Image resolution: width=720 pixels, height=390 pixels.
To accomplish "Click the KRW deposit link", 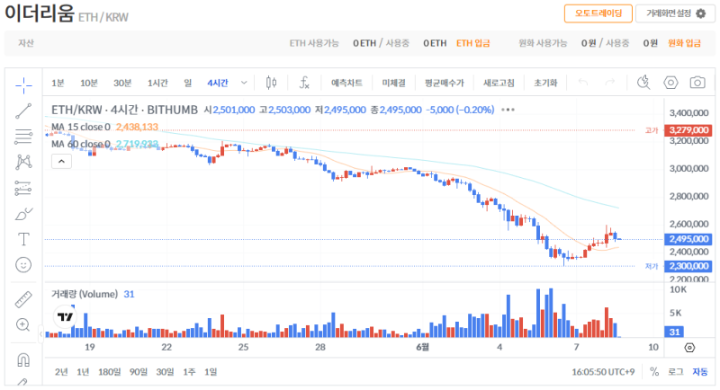I will [x=684, y=43].
